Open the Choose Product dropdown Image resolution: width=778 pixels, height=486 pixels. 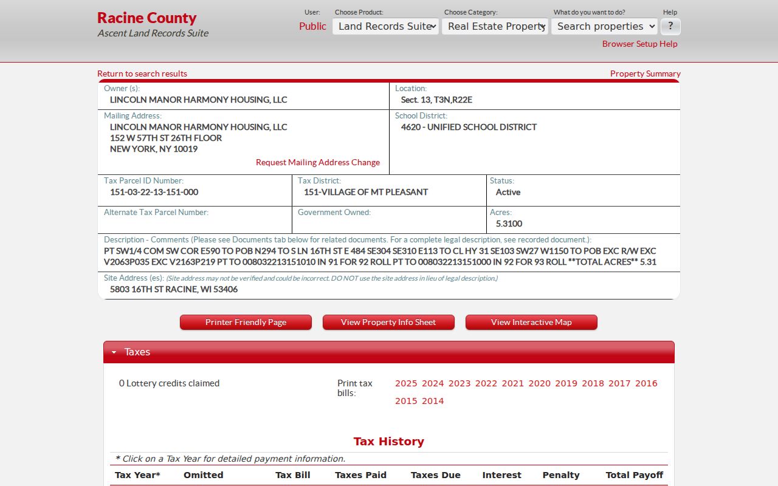pos(385,26)
